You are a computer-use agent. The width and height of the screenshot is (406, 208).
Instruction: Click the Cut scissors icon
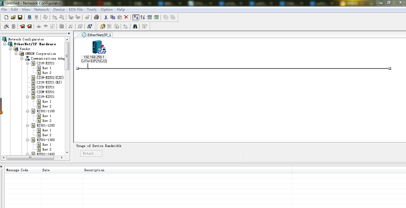pyautogui.click(x=106, y=17)
